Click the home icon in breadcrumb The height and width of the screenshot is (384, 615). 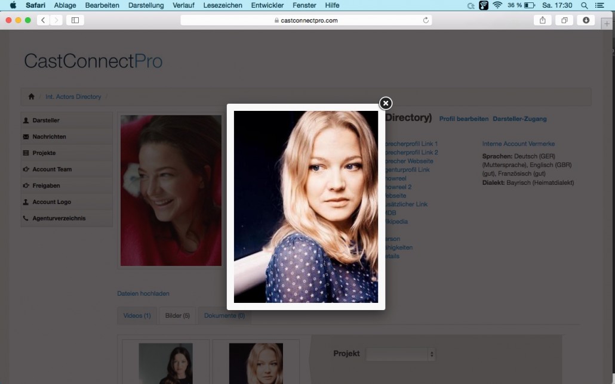point(32,97)
